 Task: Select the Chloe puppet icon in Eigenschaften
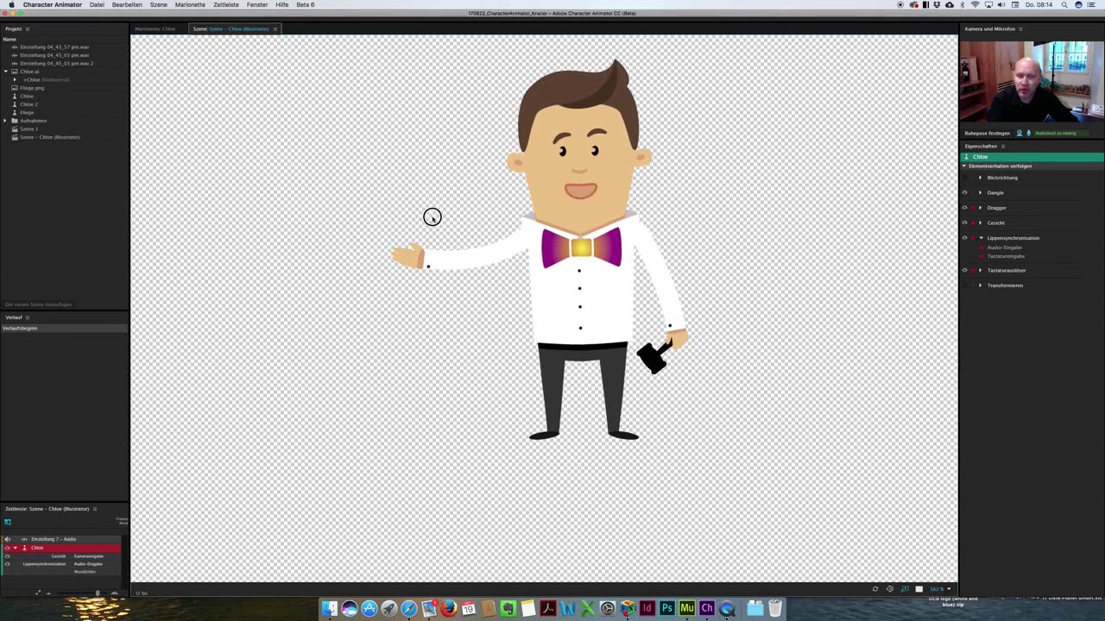(x=967, y=157)
